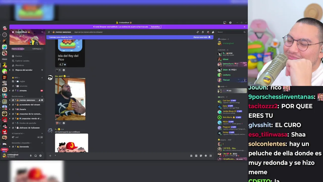
Task: Add channel to Sección memes category
Action: 42,96
